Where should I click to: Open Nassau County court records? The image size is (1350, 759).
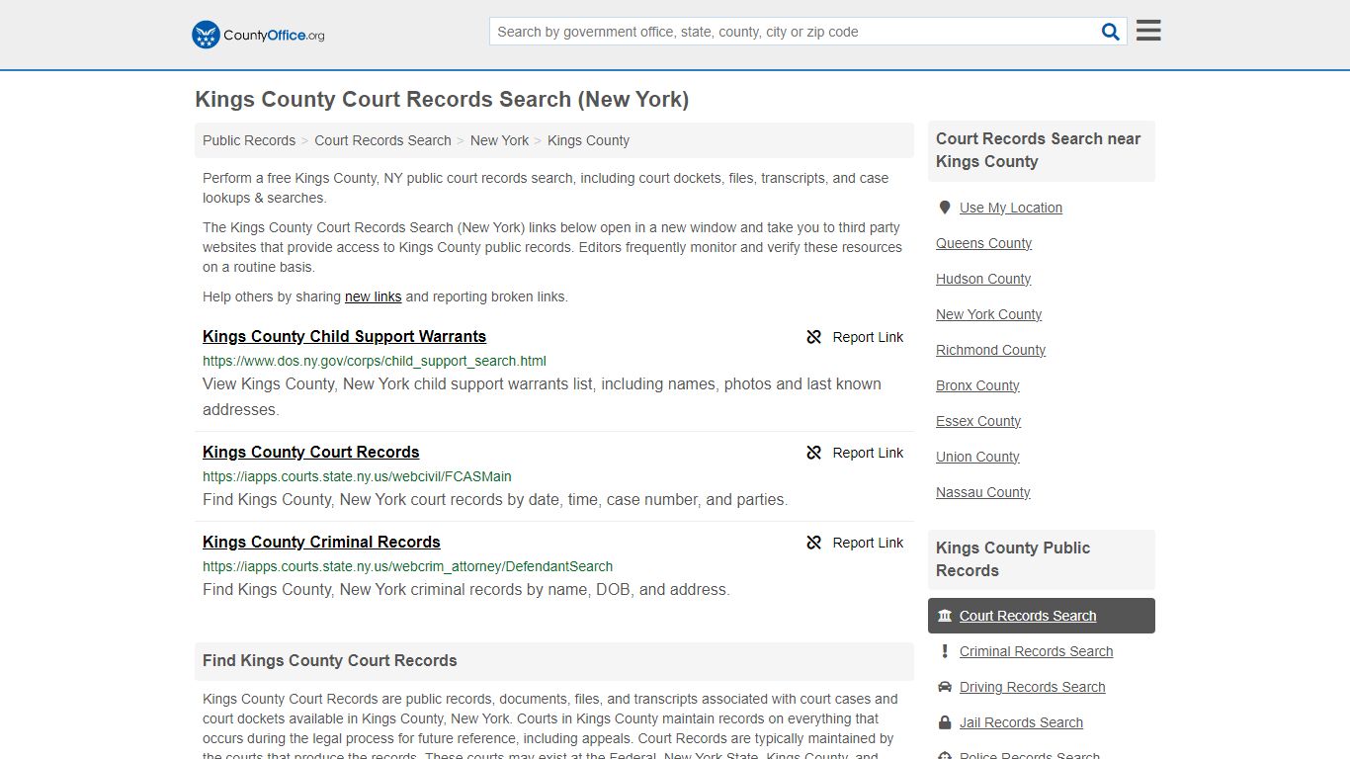pos(982,492)
